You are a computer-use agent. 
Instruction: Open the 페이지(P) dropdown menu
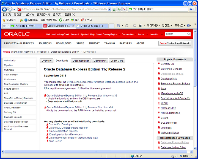point(153,25)
